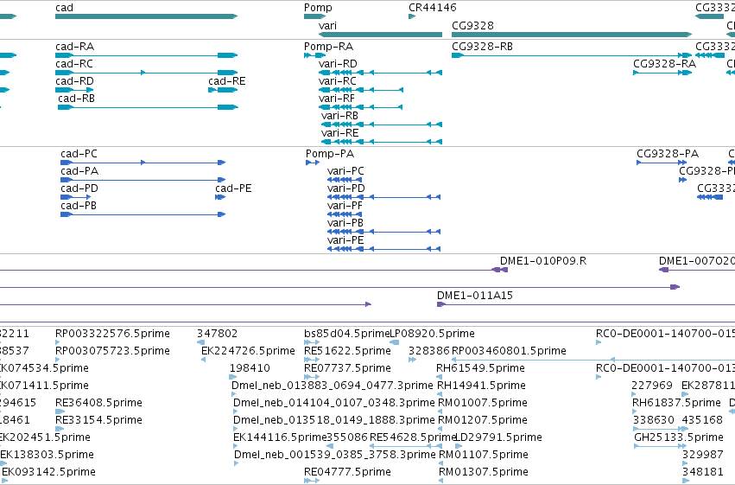This screenshot has width=735, height=485.
Task: Select transcript cad-RE
Action: (x=223, y=90)
